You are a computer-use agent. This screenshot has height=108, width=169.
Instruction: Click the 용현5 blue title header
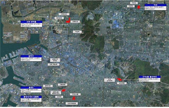(31, 88)
